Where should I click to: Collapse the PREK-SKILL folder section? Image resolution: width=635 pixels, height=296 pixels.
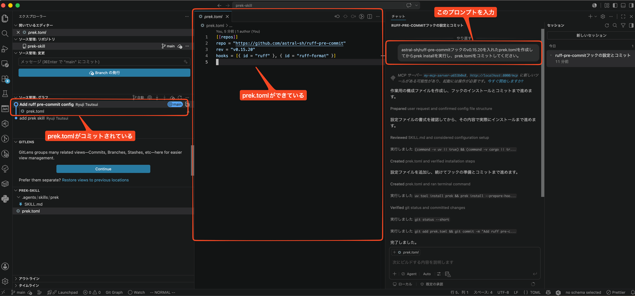click(16, 190)
